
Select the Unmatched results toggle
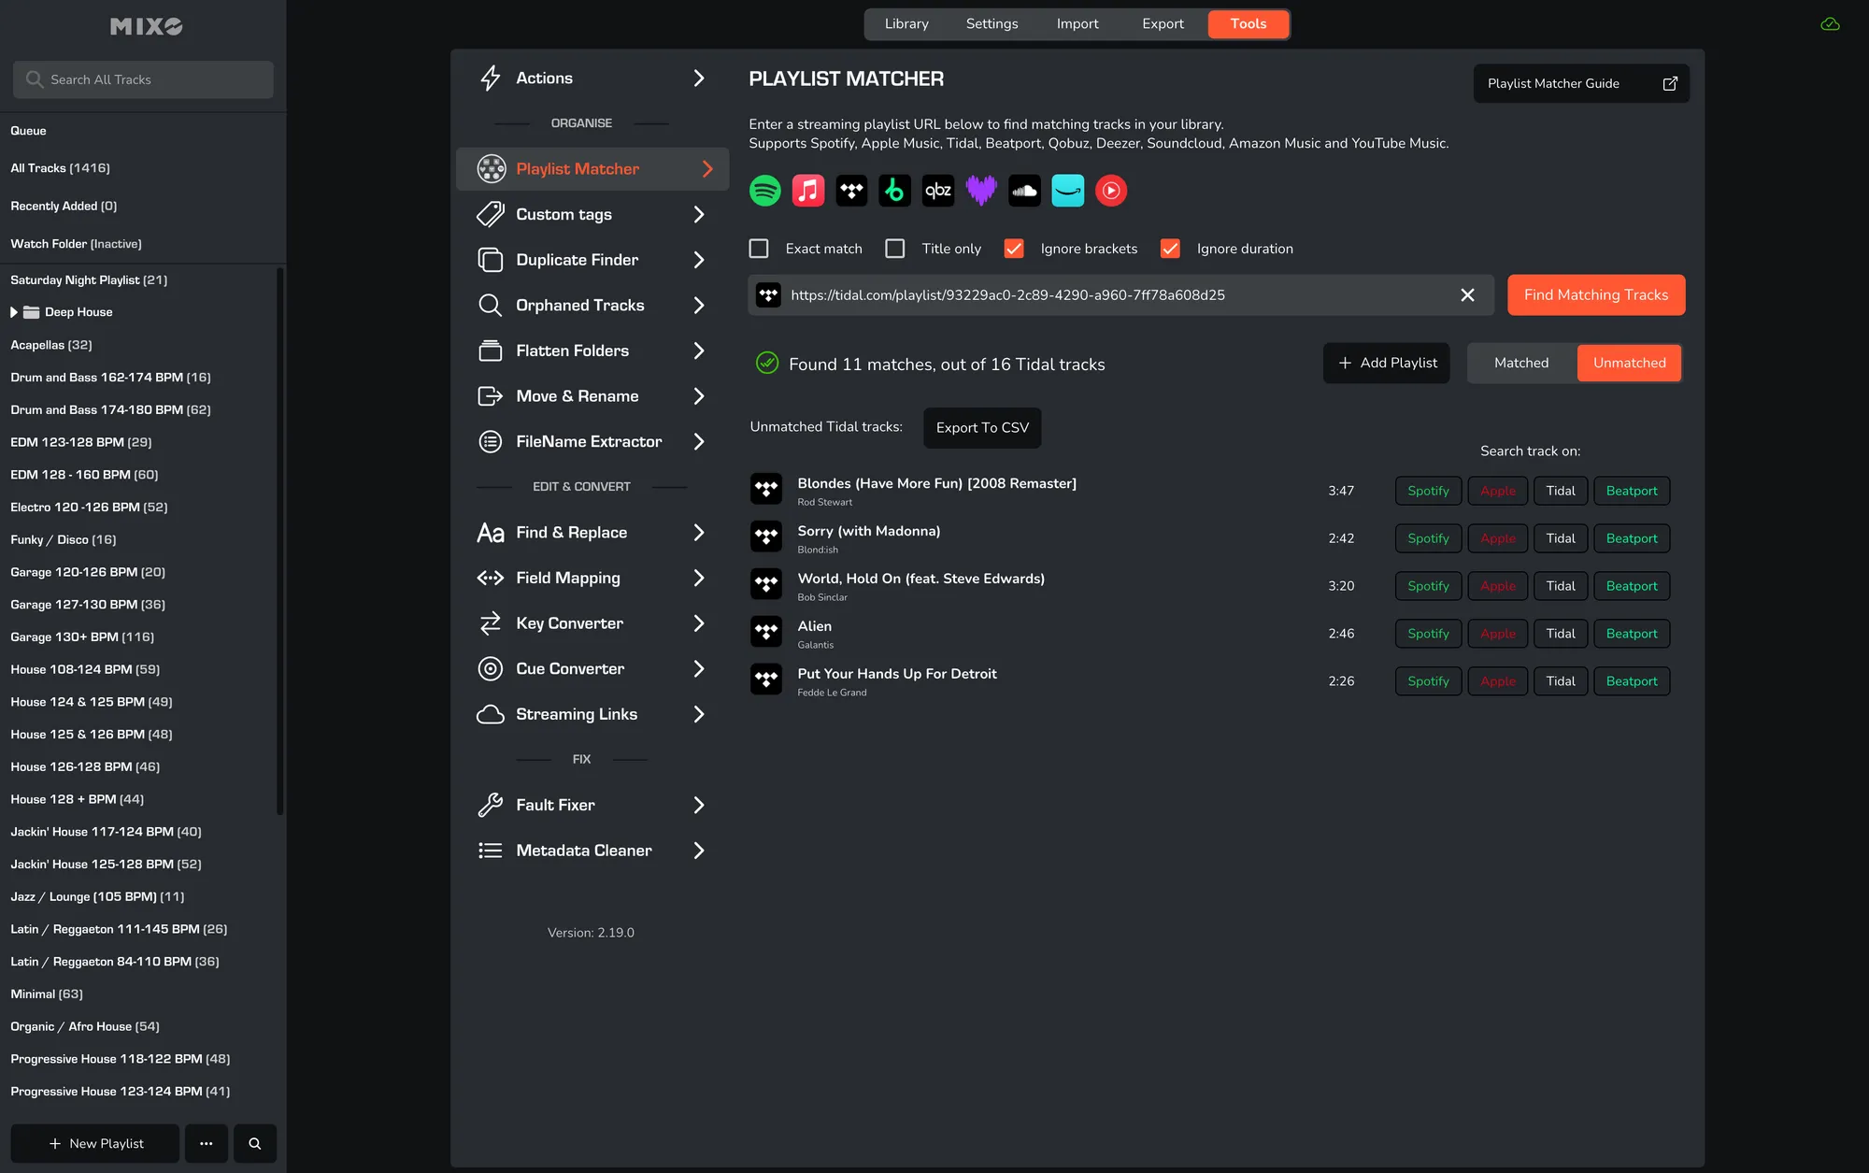coord(1629,363)
